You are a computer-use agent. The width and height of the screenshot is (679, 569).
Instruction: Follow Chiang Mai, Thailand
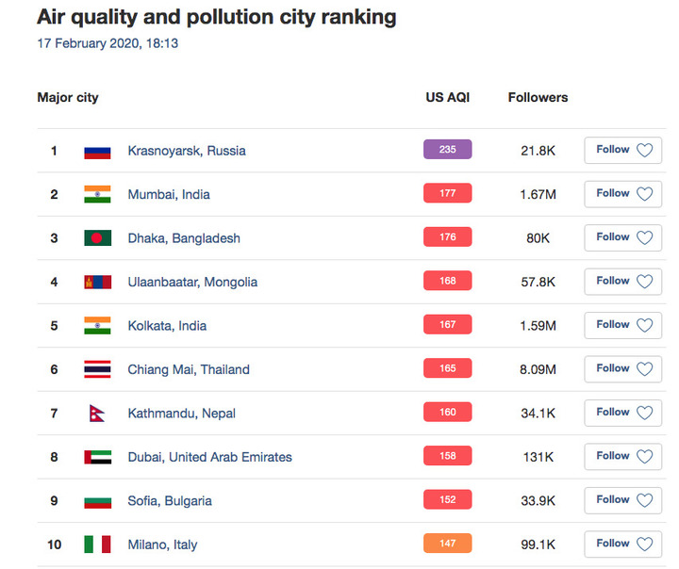coord(622,368)
